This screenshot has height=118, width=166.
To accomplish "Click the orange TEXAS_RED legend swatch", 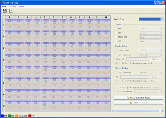I will coord(16,116).
